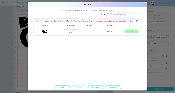Open the Community menu
This screenshot has width=175, height=93.
(x=19, y=3)
